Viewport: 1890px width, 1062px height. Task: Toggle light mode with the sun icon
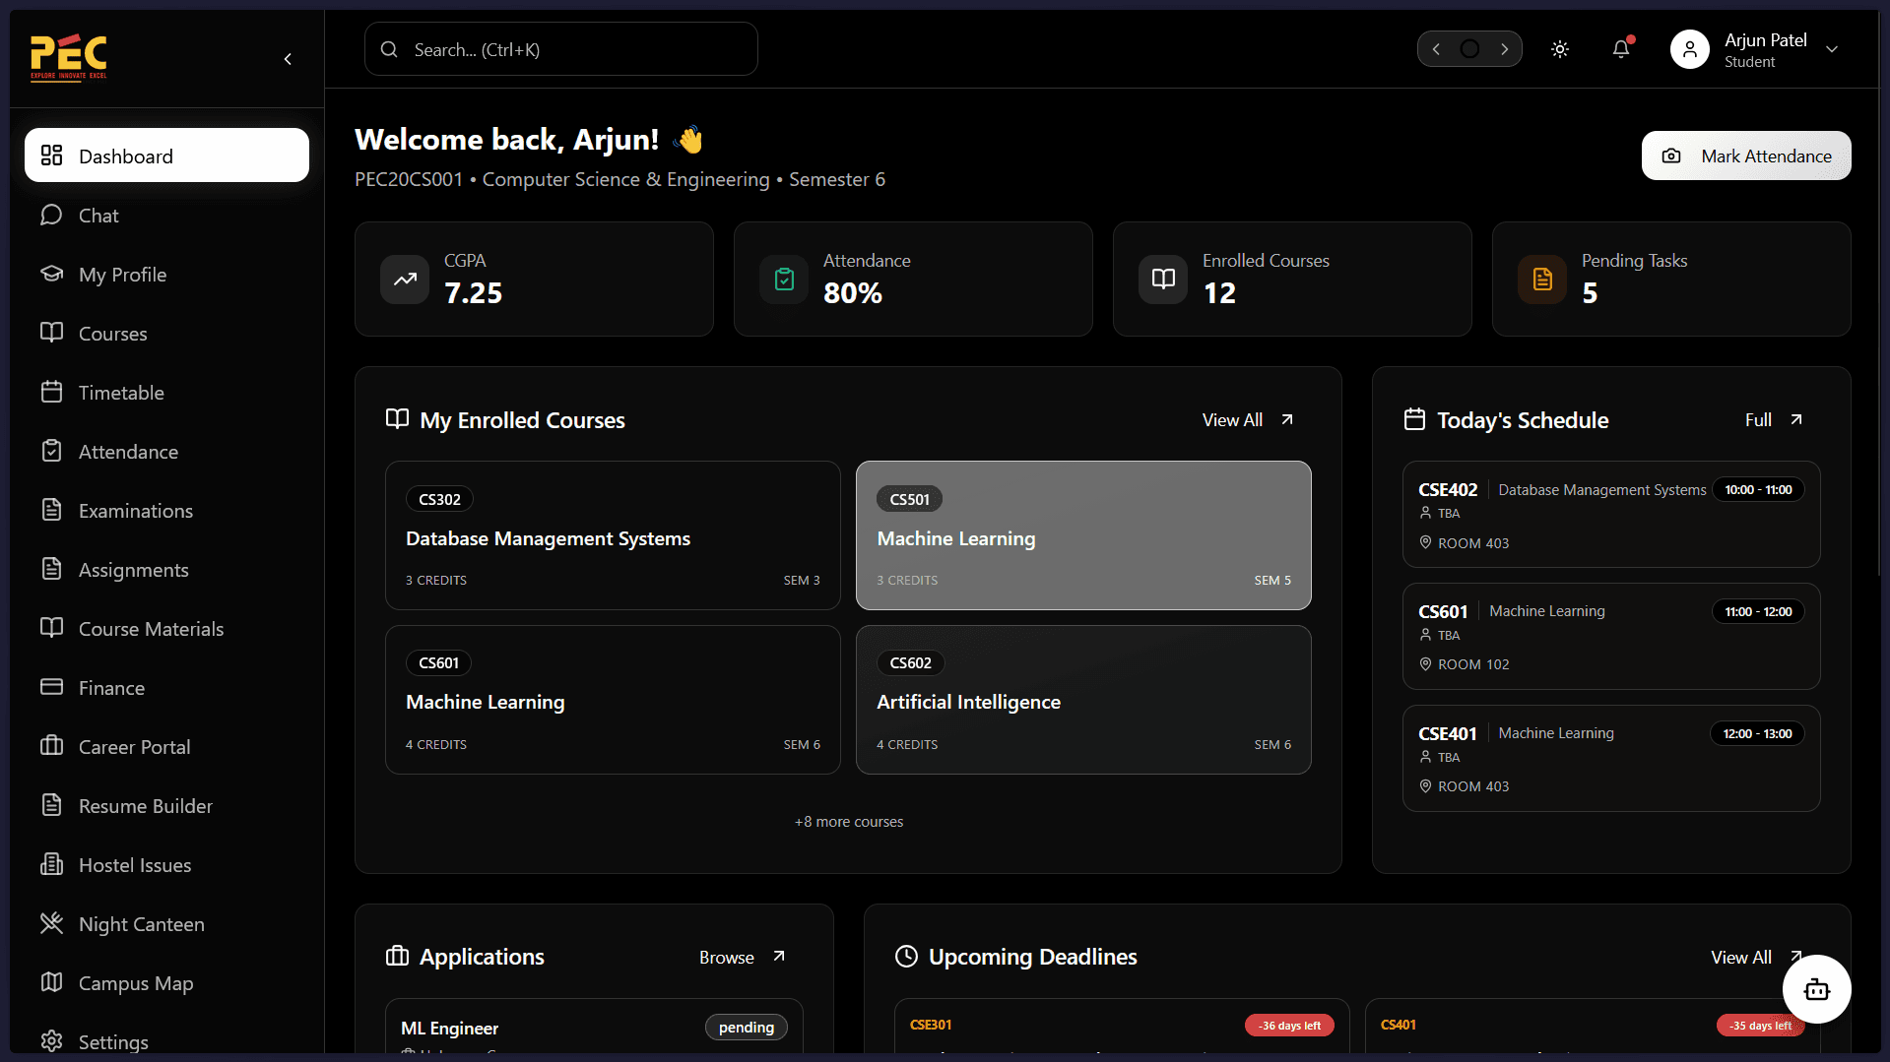(x=1559, y=48)
